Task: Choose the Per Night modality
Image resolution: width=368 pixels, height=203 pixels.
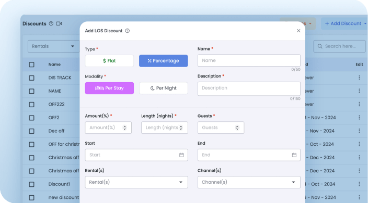Action: point(163,88)
